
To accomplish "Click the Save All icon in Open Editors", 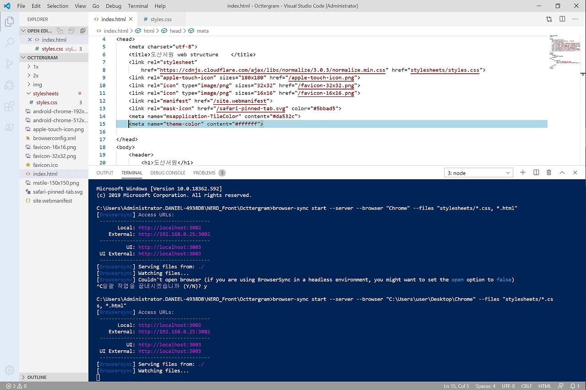I will [71, 31].
